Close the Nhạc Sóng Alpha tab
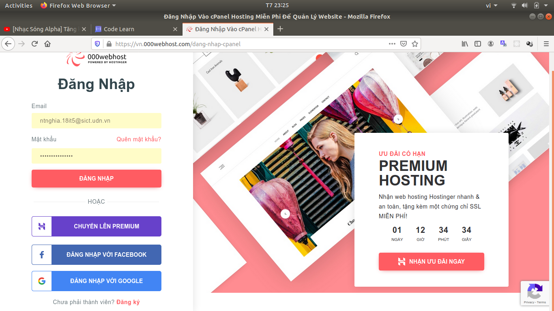554x311 pixels. point(84,29)
